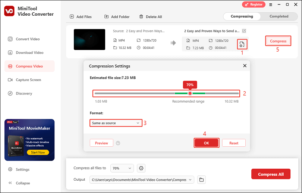The image size is (302, 193).
Task: Browse output folder icon
Action: 201,180
